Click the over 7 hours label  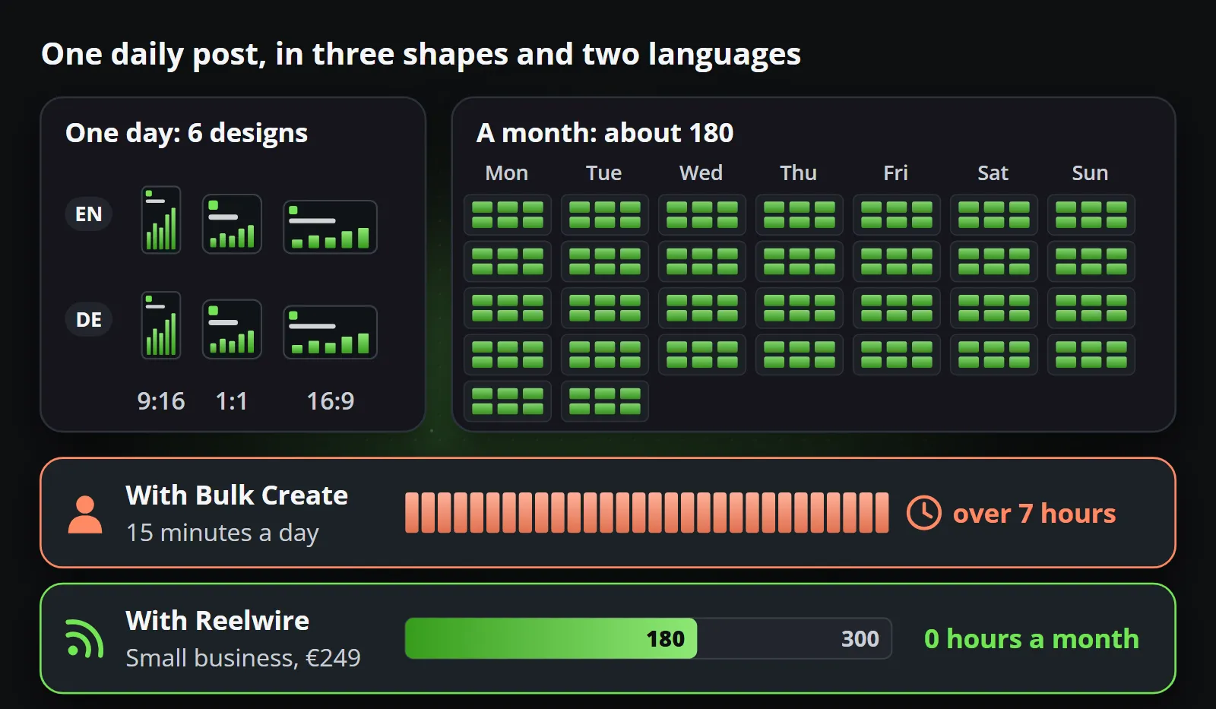click(x=1034, y=514)
